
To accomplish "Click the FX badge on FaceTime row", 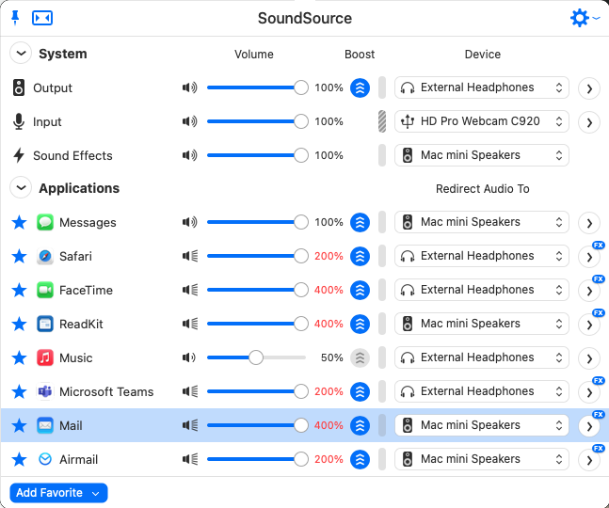I will click(598, 279).
